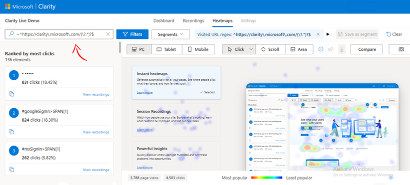The width and height of the screenshot is (410, 185).
Task: Select Mobile device view
Action: 198,49
